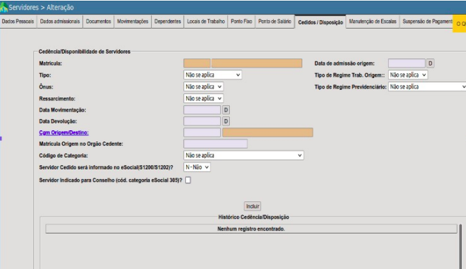Follow the Cgm Origem/Destino link
This screenshot has width=466, height=269.
[64, 132]
